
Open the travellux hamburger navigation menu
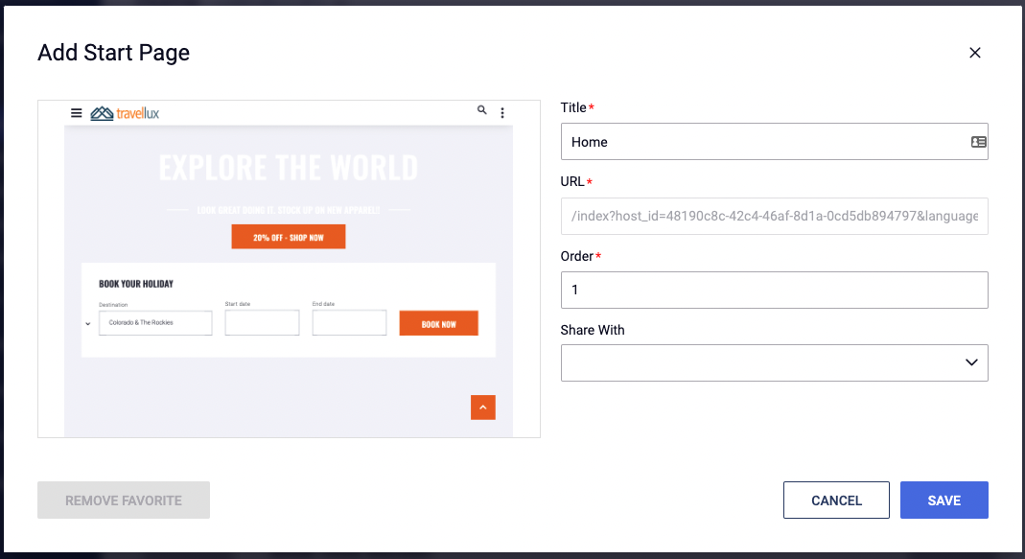pyautogui.click(x=76, y=112)
